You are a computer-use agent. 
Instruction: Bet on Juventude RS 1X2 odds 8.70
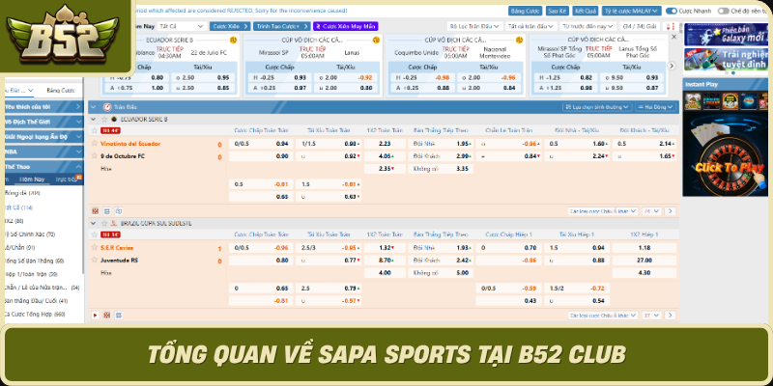tap(385, 260)
